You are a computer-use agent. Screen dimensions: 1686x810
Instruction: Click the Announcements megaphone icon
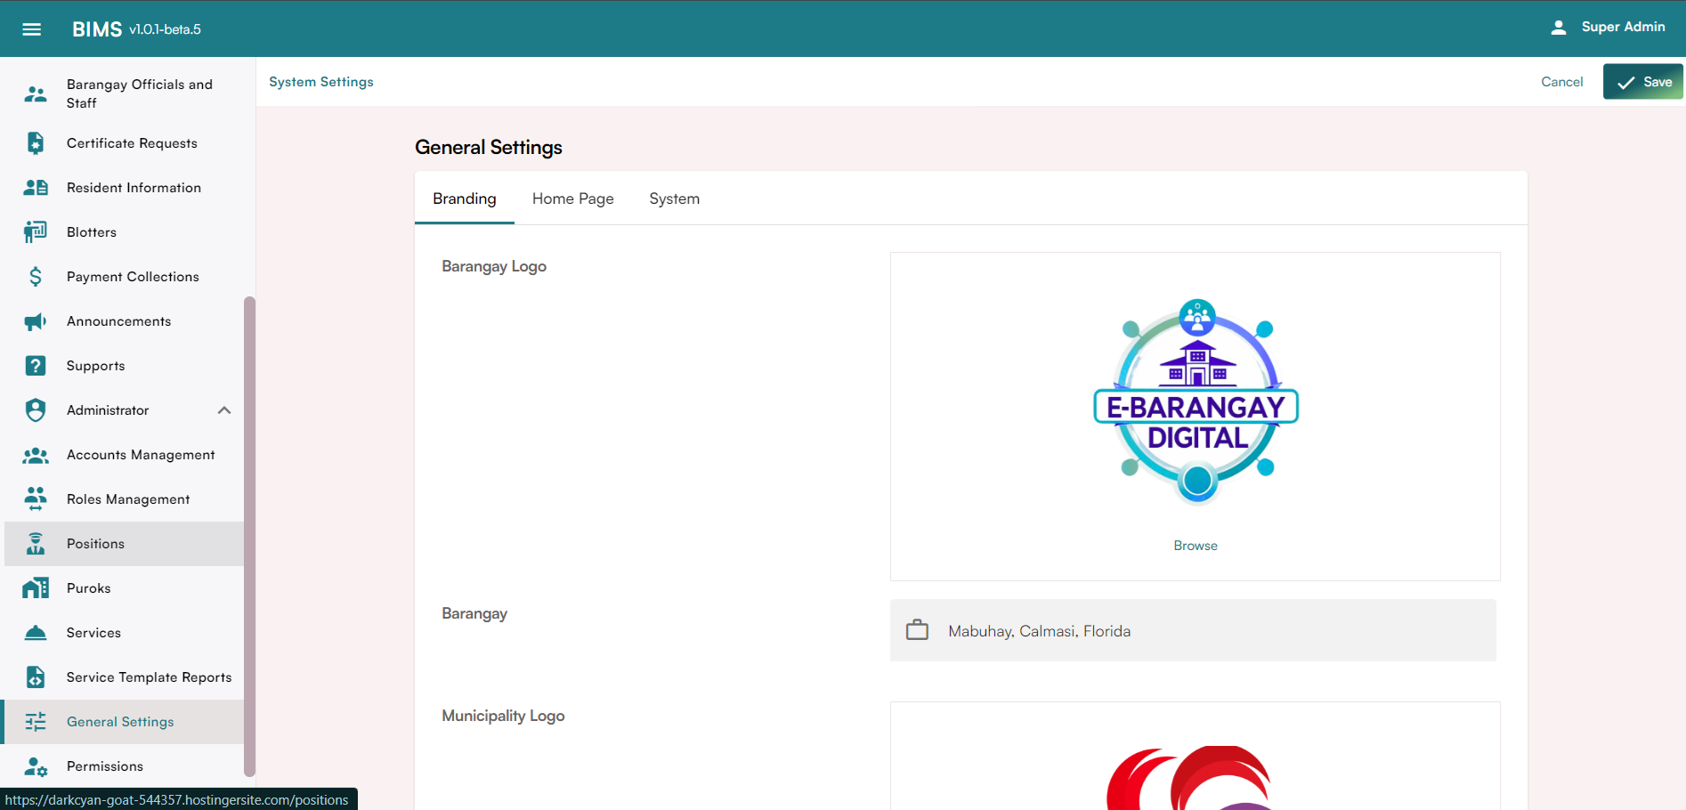[x=36, y=321]
